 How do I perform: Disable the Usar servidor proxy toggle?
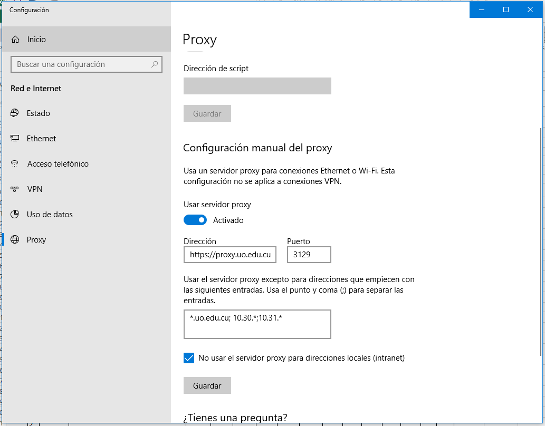[195, 220]
